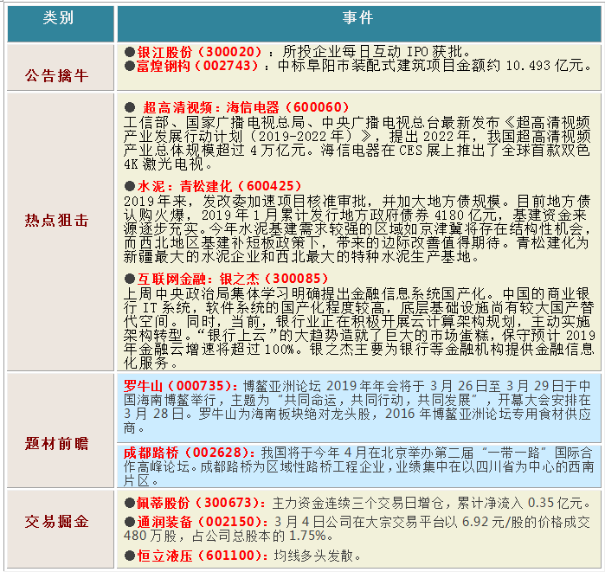Select the 交易掘金 category cell
This screenshot has width=605, height=572.
click(x=61, y=529)
